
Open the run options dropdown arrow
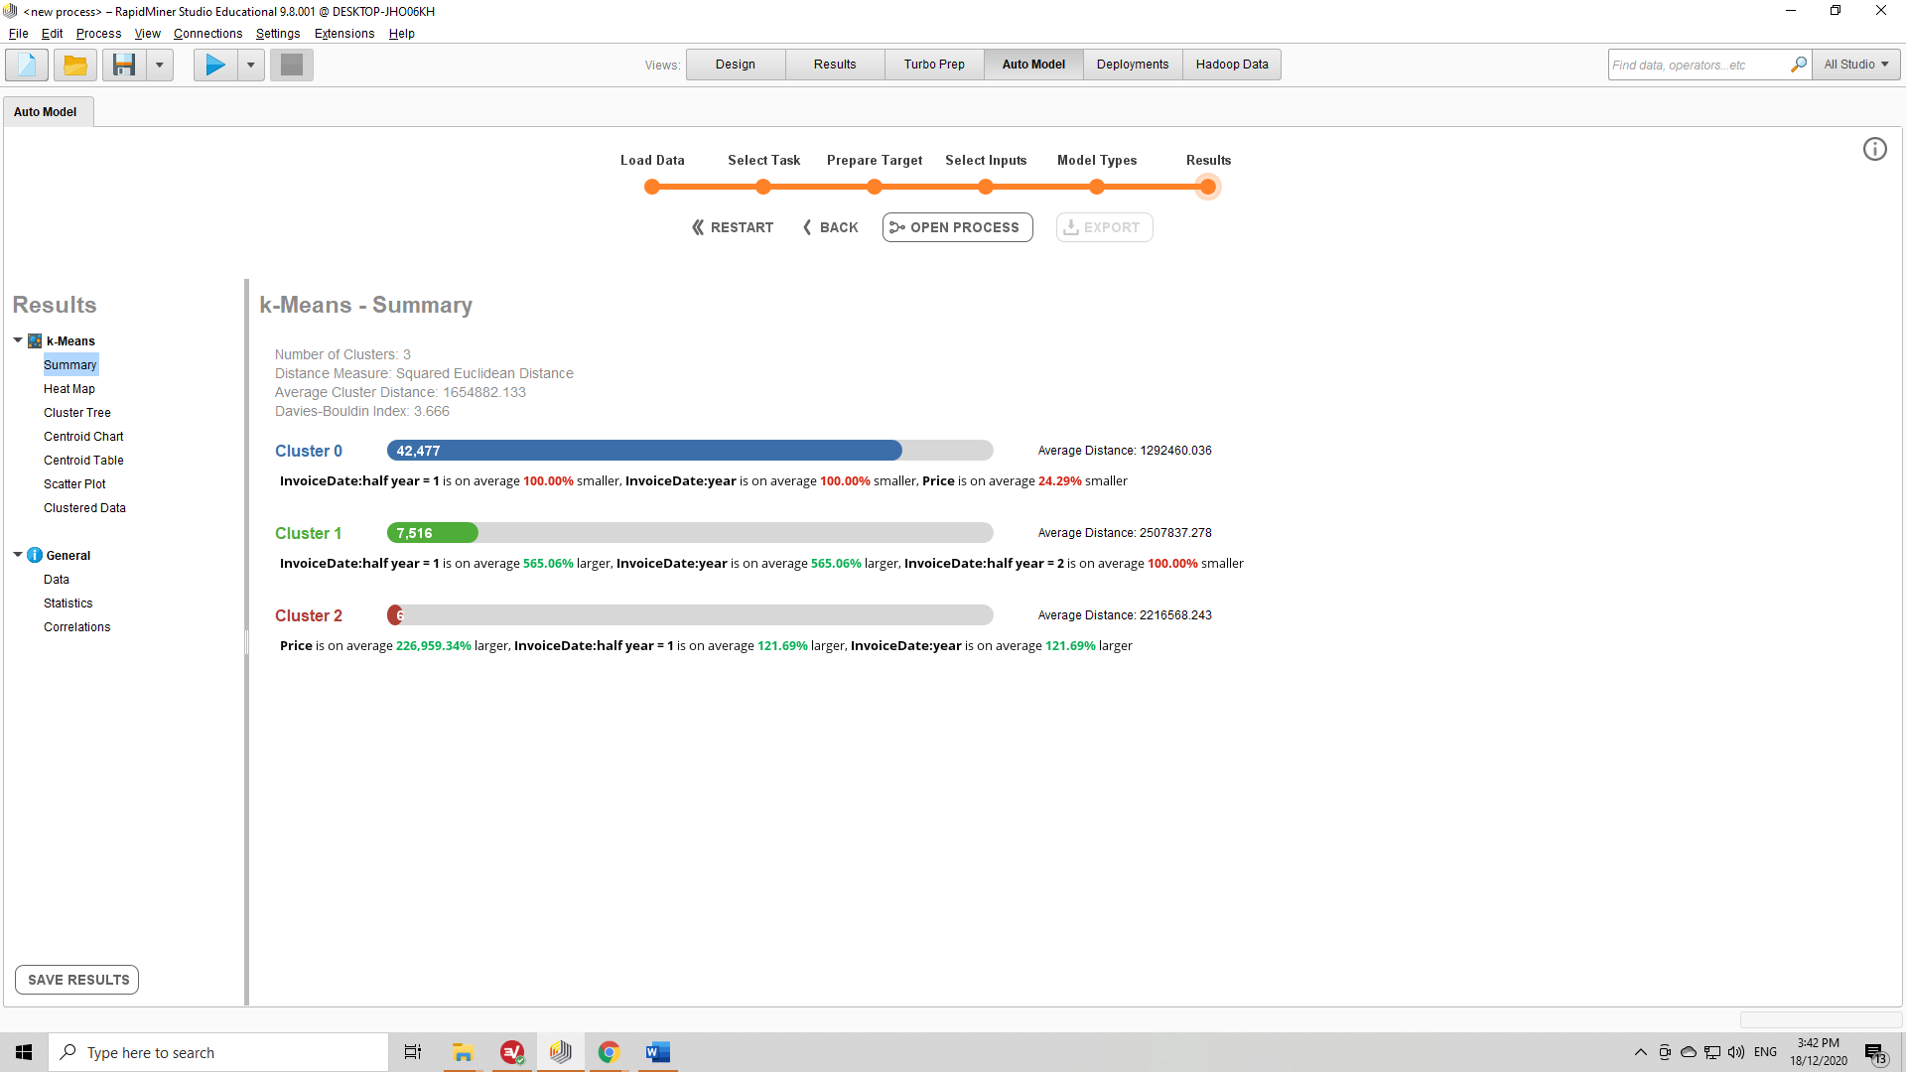(x=250, y=65)
